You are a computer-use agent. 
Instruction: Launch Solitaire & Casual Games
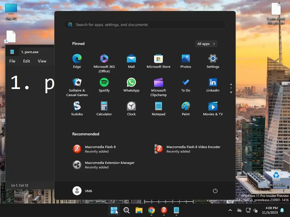[x=77, y=87]
